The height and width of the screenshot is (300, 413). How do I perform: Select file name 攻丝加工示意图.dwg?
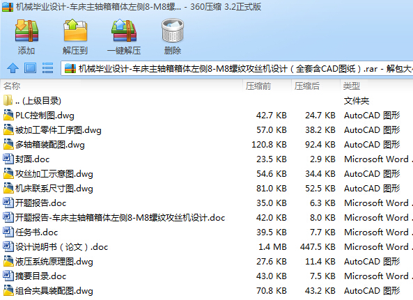point(54,174)
